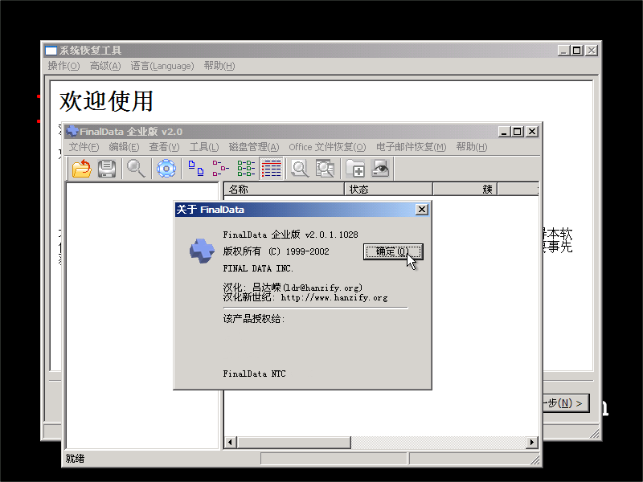
Task: Open 高级(A) menu in 系统恢复工具 window
Action: [x=105, y=66]
